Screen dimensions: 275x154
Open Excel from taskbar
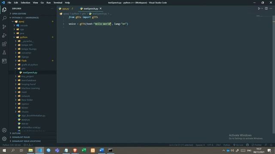(x=84, y=150)
